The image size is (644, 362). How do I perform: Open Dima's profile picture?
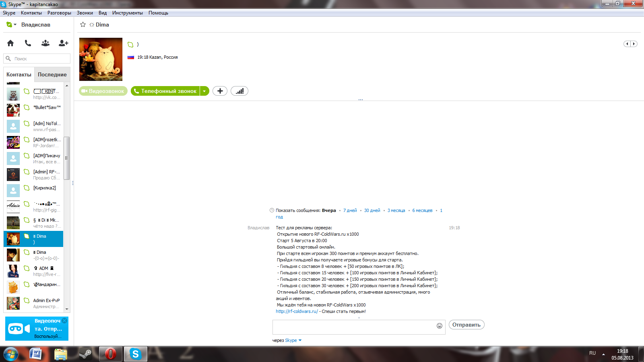(101, 59)
